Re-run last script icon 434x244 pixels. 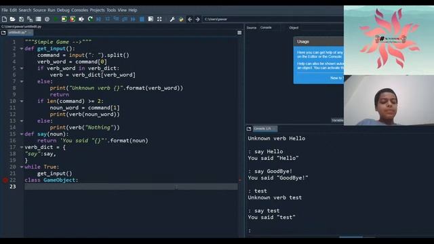[90, 19]
